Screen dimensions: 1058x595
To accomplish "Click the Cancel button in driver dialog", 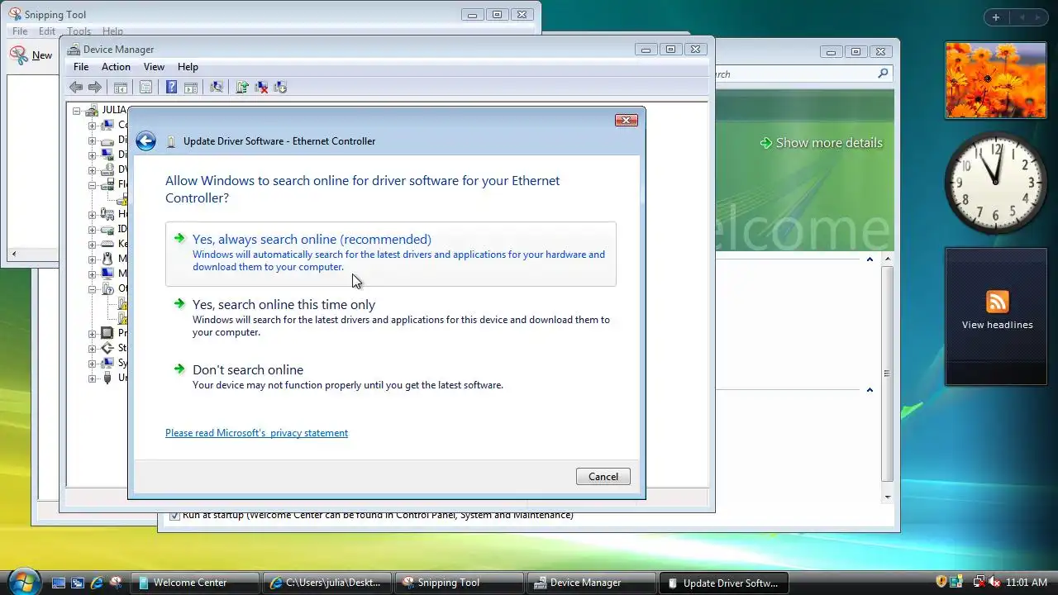I will pyautogui.click(x=603, y=477).
